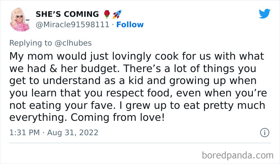Click the Twitter bird logo
Image resolution: width=280 pixels, height=164 pixels.
tap(264, 14)
